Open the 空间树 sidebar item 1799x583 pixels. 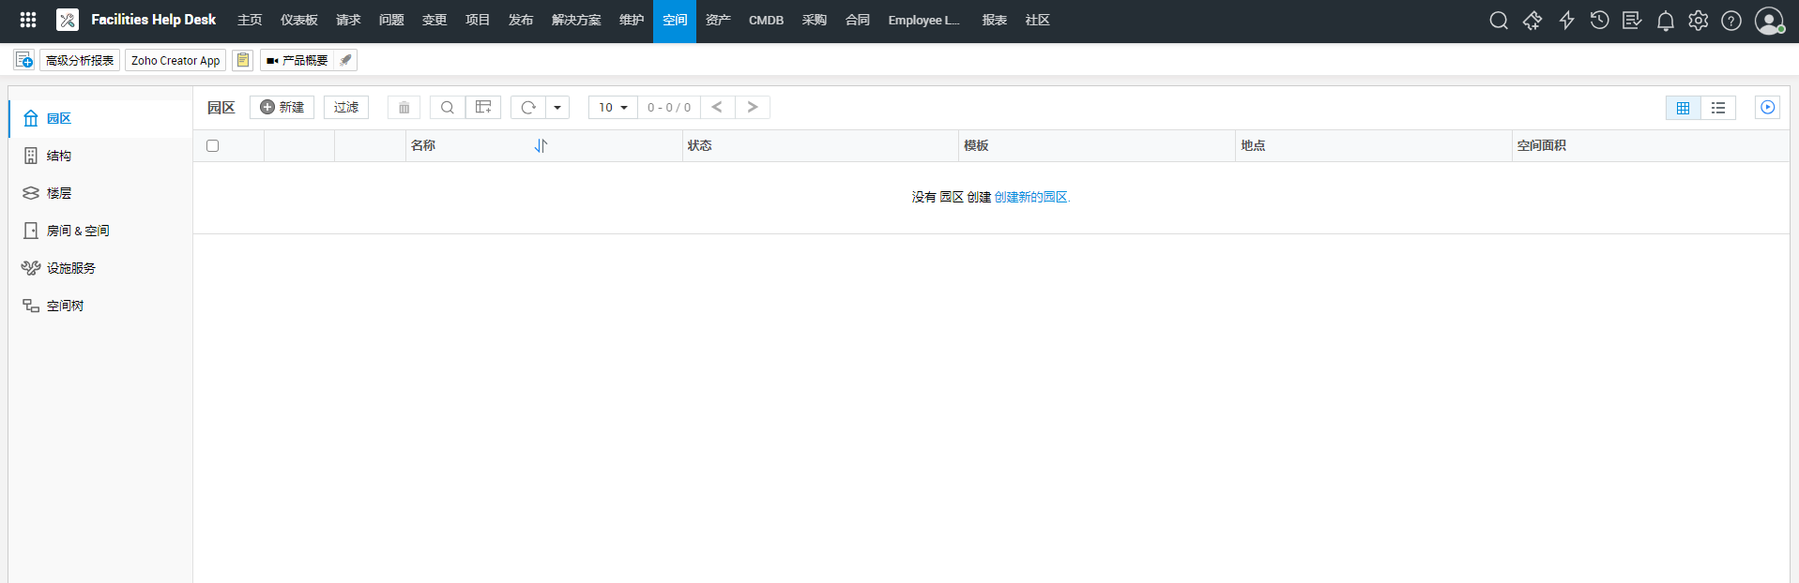click(x=65, y=306)
